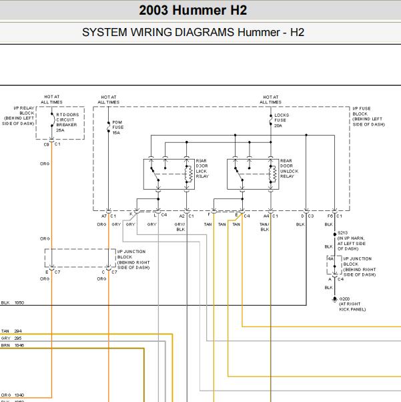Image resolution: width=401 pixels, height=402 pixels.
Task: Click the rear door unlock relay coil symbol
Action: [x=274, y=174]
